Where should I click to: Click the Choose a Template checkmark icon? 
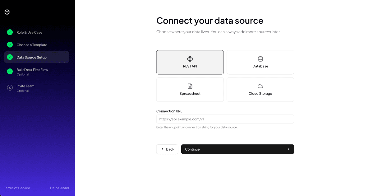click(x=10, y=44)
